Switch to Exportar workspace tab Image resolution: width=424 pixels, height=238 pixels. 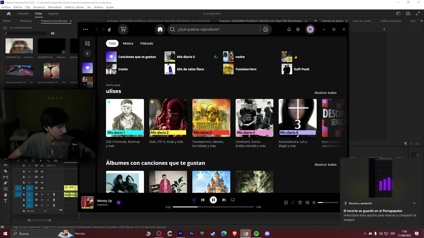[x=53, y=14]
